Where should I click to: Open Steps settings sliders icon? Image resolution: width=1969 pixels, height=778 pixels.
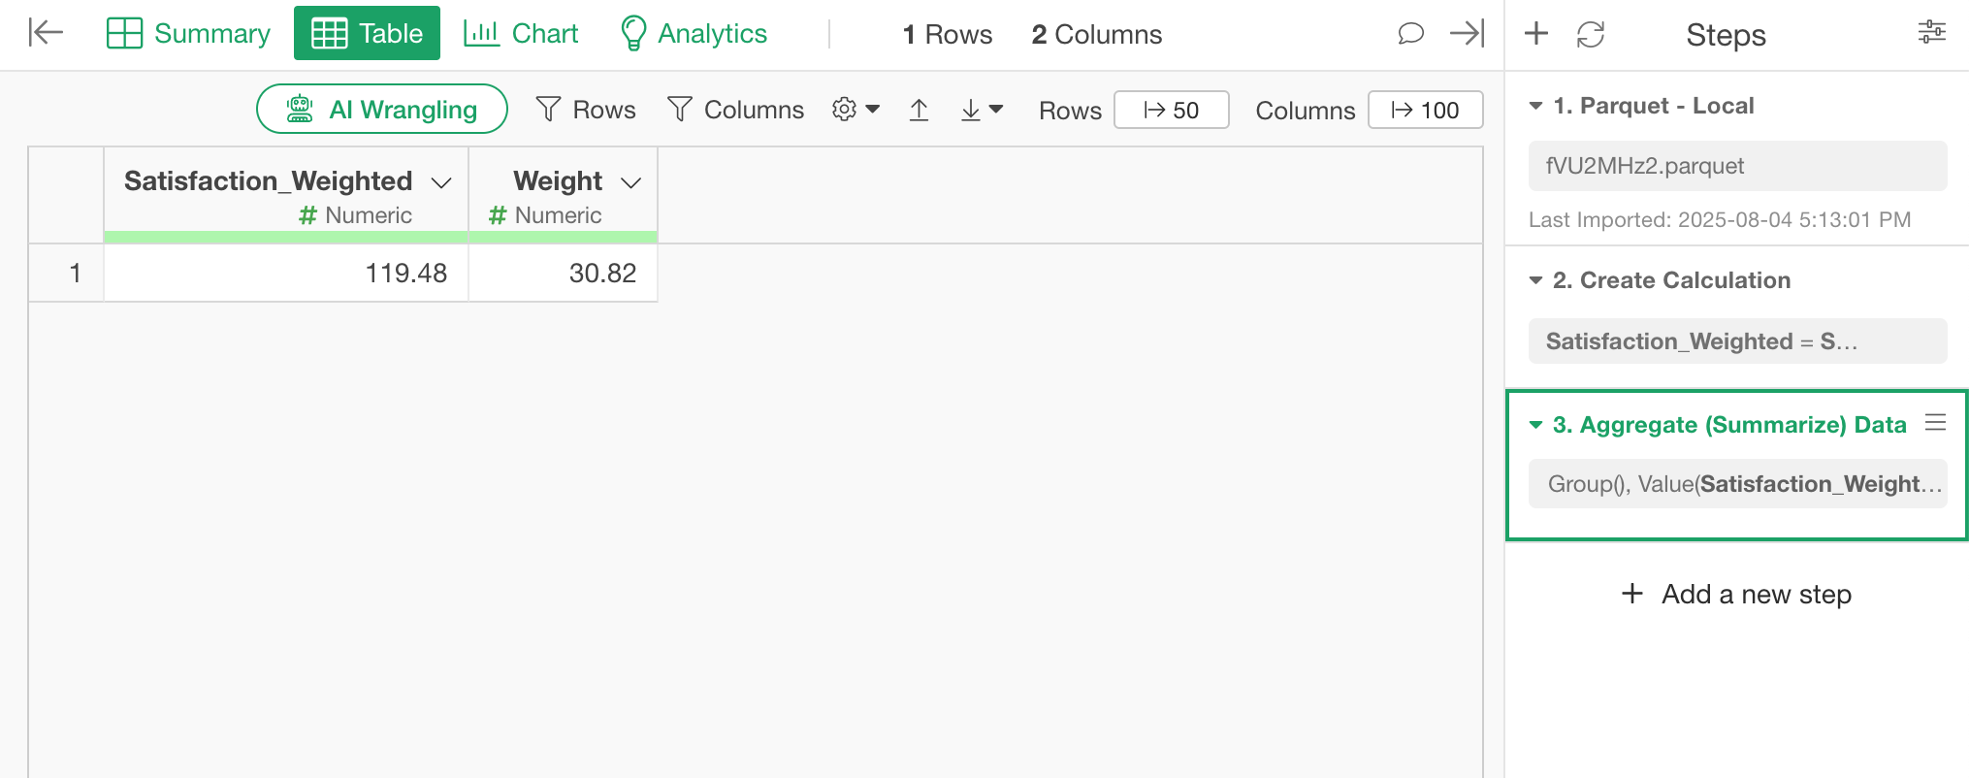tap(1932, 33)
